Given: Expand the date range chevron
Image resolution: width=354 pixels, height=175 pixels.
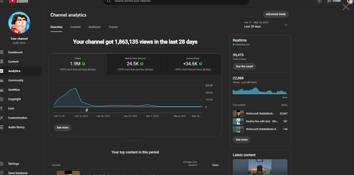Looking at the screenshot, I should (286, 25).
